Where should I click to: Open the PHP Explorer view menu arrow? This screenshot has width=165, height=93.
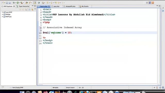[x=35, y=9]
